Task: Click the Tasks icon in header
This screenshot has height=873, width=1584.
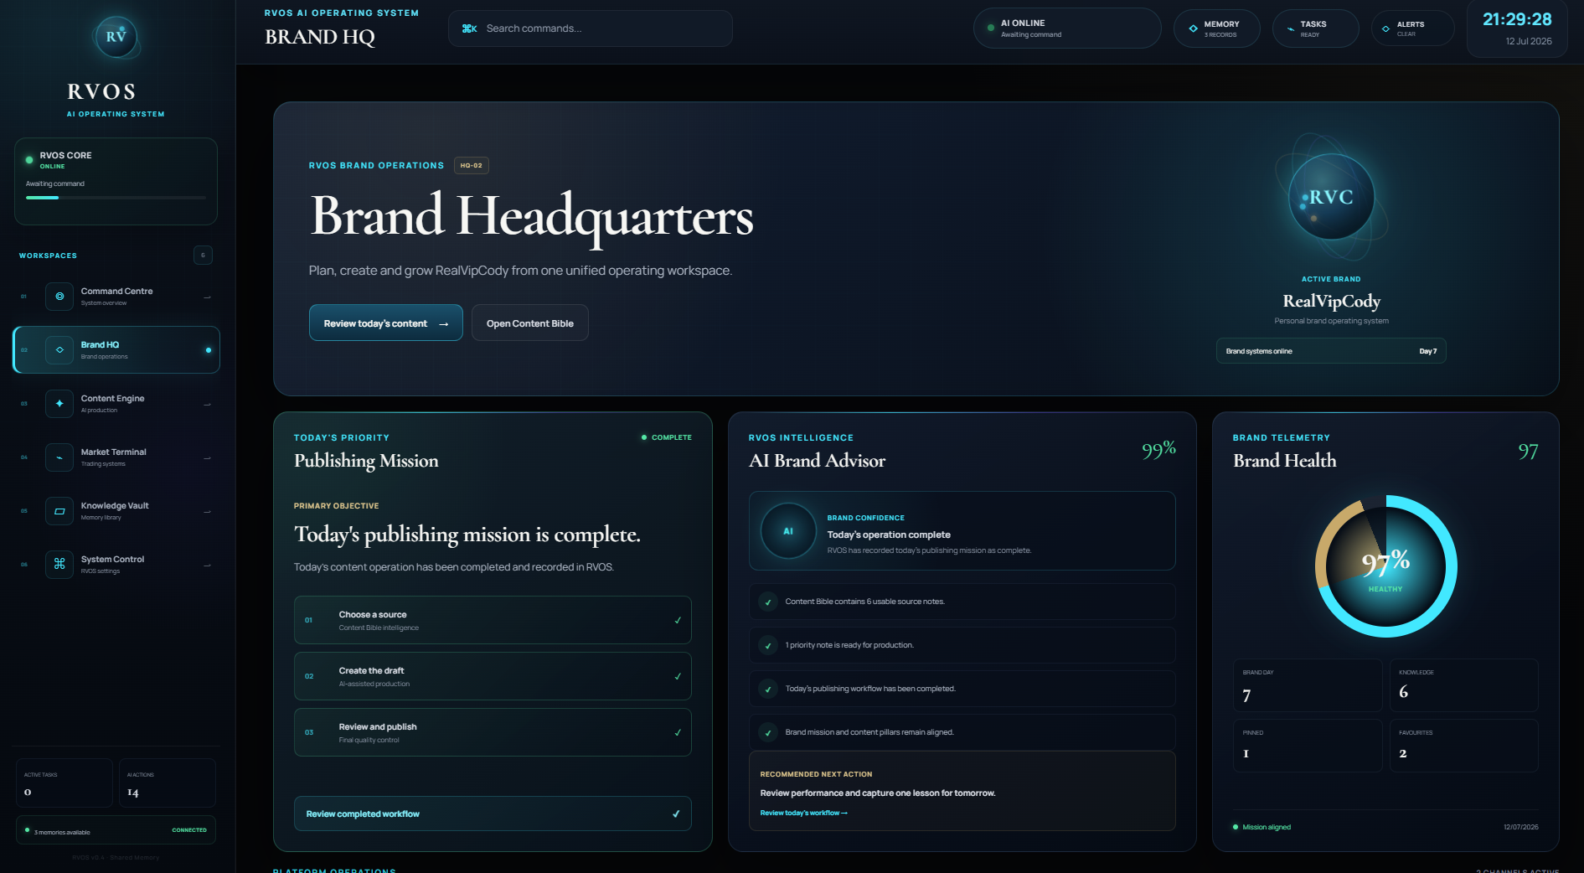Action: pos(1290,28)
